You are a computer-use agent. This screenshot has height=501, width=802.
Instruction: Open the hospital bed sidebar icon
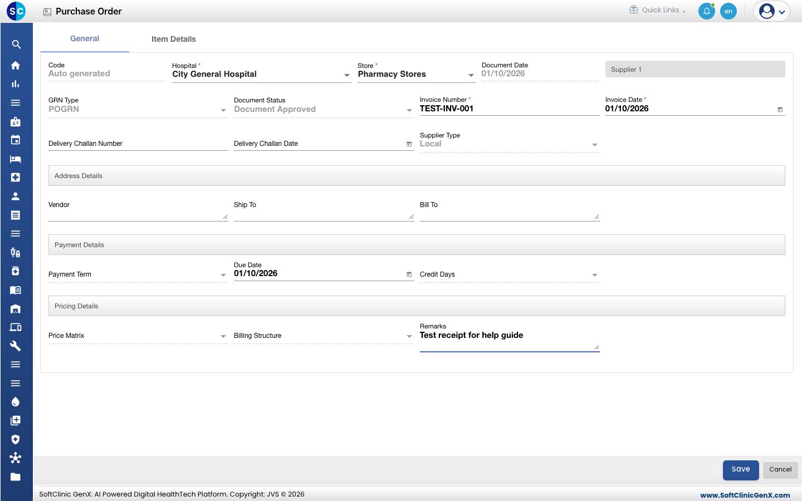[16, 159]
